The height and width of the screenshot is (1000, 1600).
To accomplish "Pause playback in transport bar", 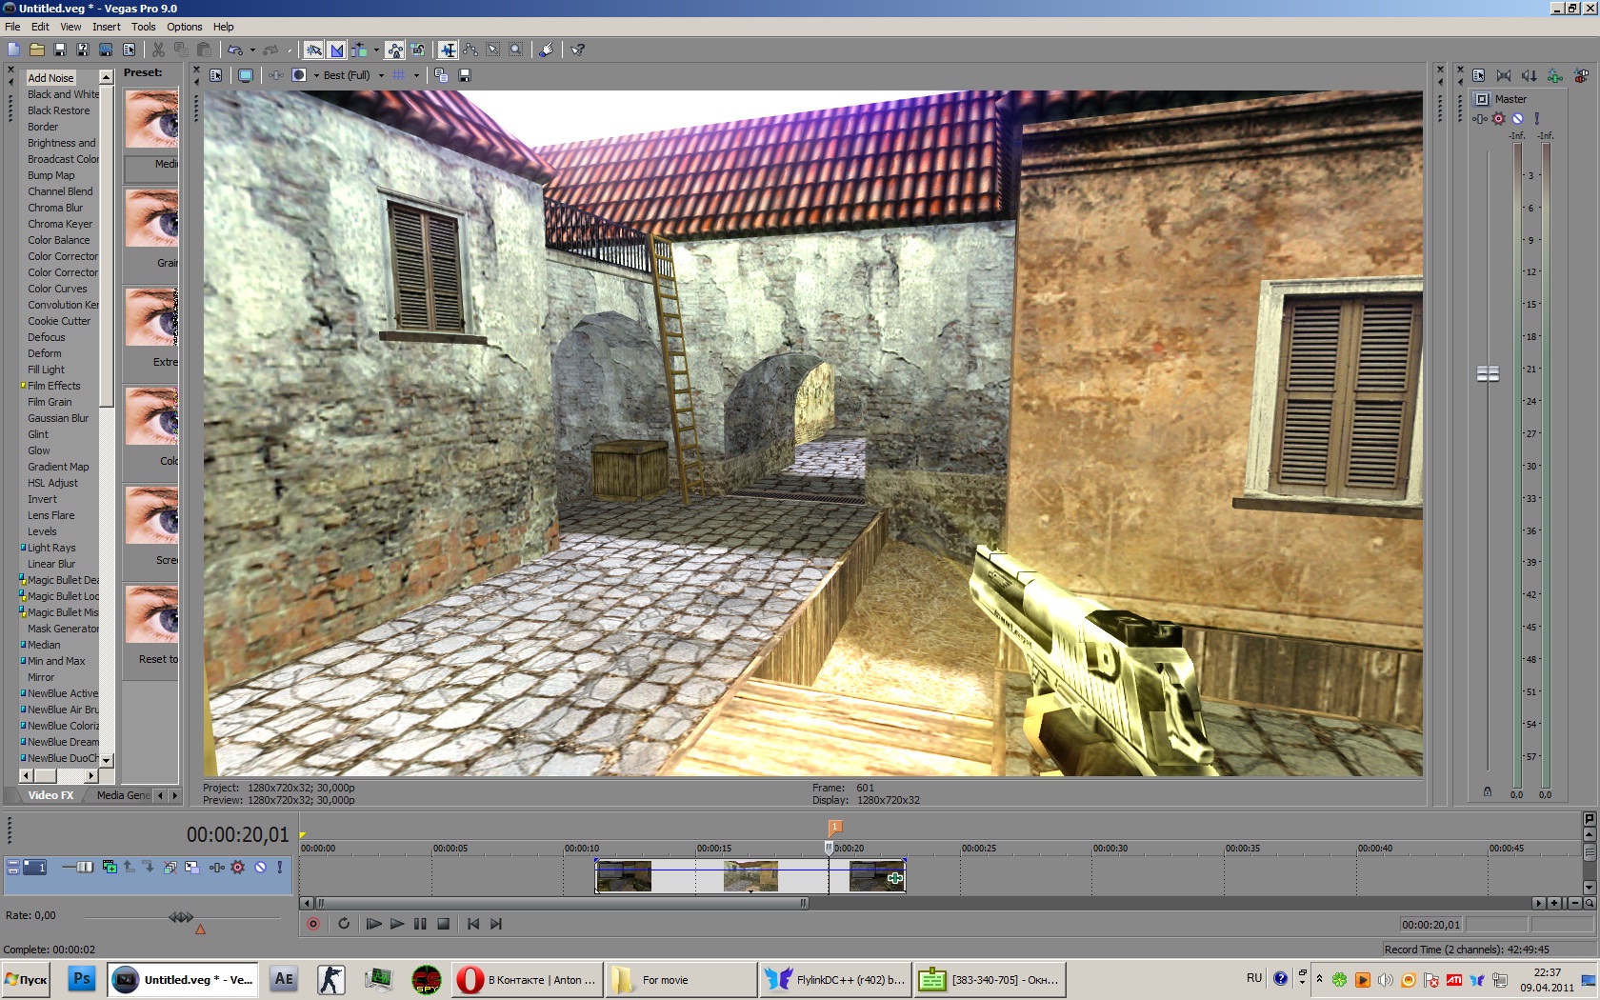I will (420, 924).
